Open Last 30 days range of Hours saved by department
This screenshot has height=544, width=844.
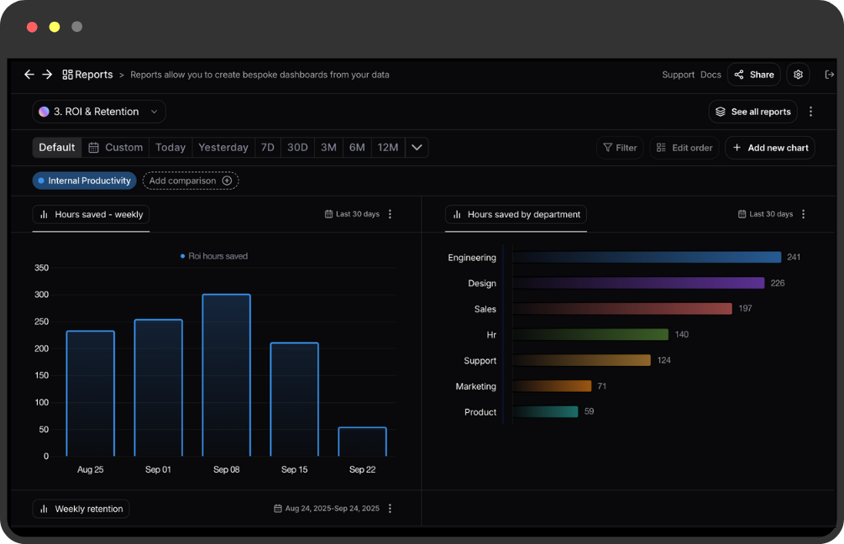[x=765, y=214]
